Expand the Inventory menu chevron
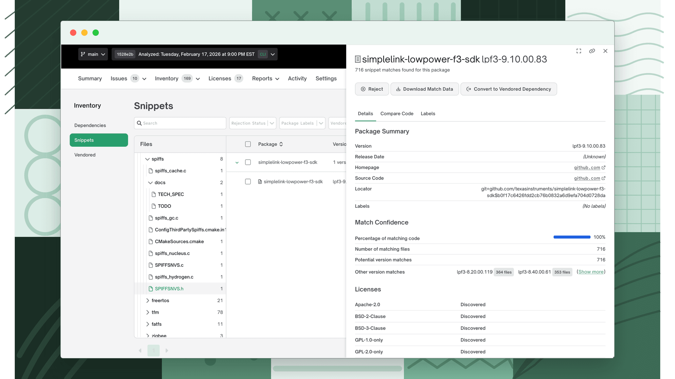The height and width of the screenshot is (379, 675). (198, 79)
